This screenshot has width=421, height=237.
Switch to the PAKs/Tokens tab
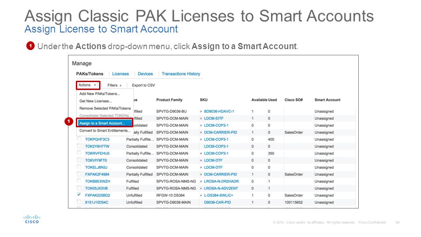89,74
